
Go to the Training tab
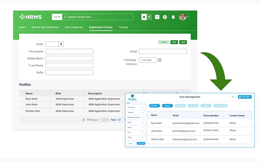coord(123,27)
